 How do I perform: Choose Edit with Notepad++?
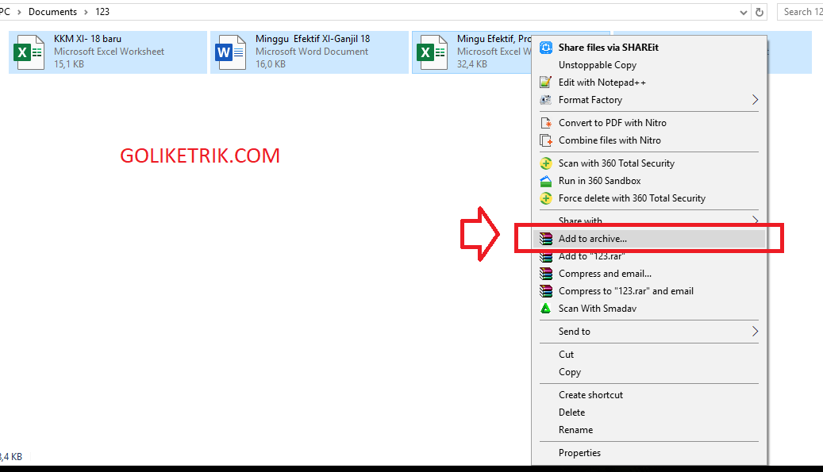click(x=648, y=83)
